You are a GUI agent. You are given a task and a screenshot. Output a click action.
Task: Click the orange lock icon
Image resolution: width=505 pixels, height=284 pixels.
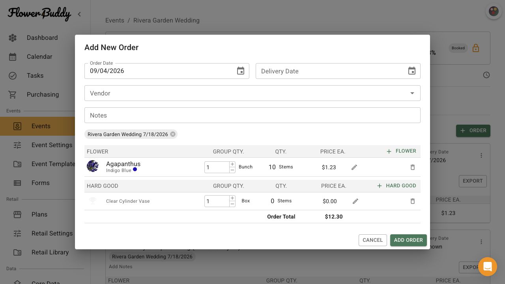click(x=476, y=48)
